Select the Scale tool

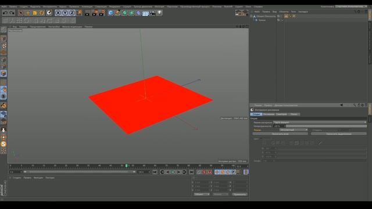pyautogui.click(x=35, y=13)
